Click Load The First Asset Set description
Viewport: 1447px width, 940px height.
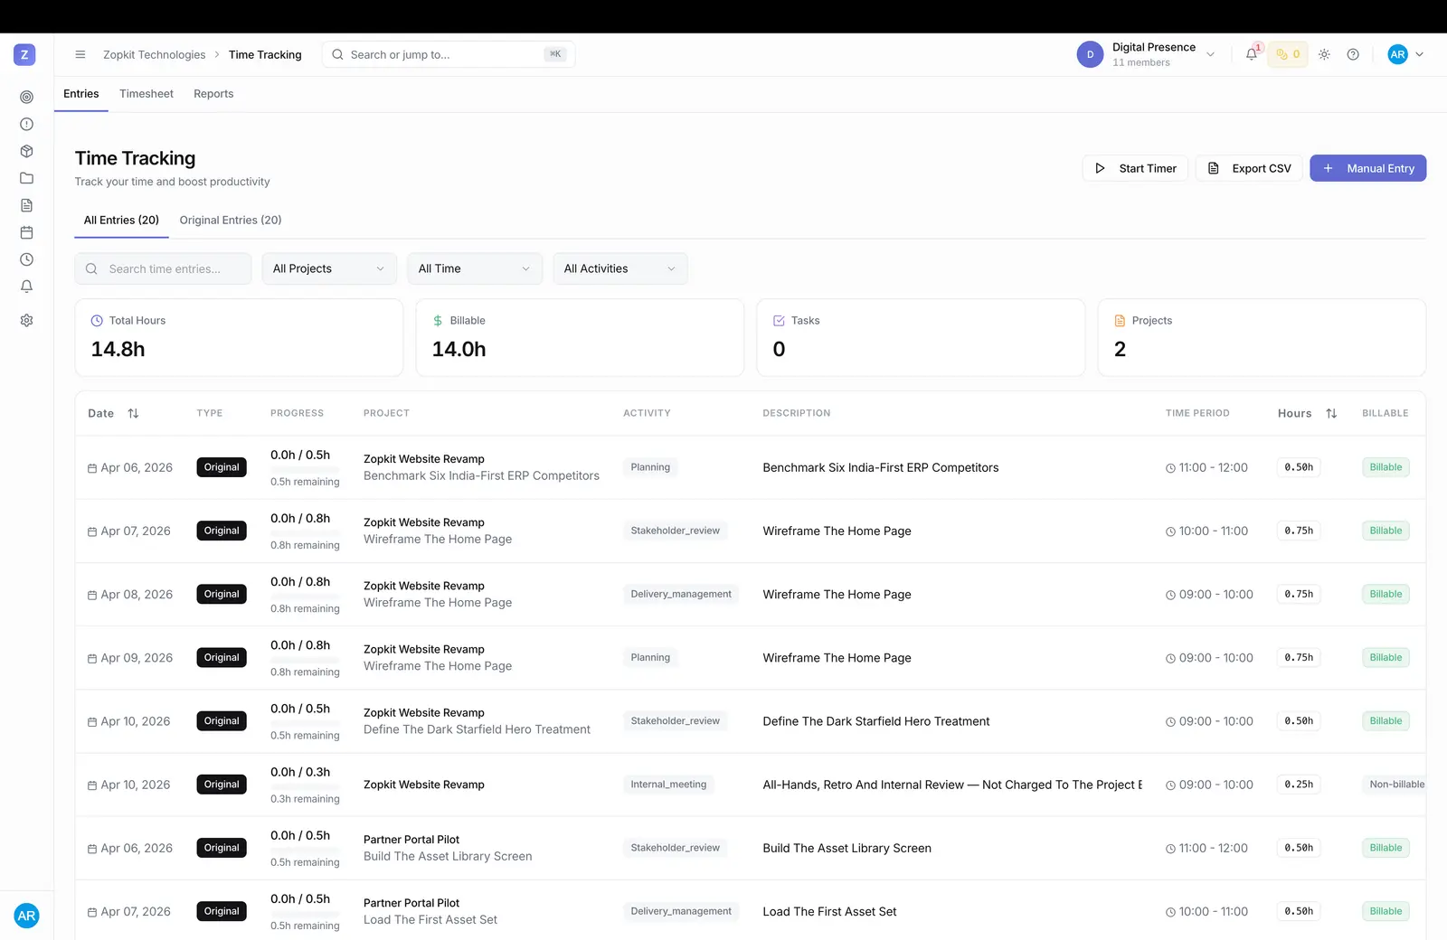coord(829,911)
